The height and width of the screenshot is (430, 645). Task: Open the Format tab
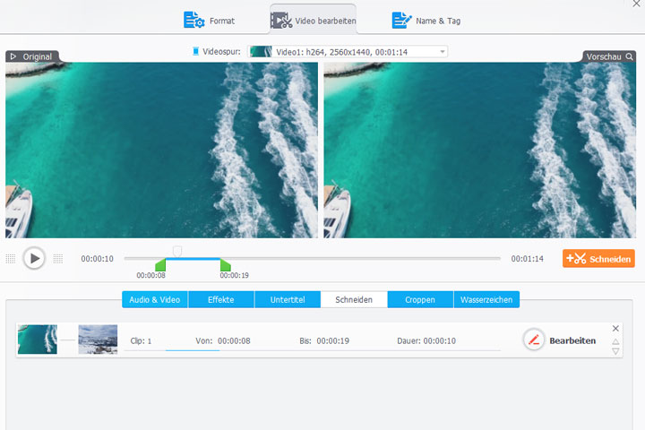click(210, 21)
